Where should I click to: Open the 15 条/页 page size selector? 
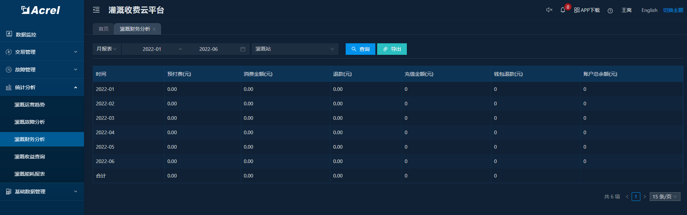[x=665, y=197]
